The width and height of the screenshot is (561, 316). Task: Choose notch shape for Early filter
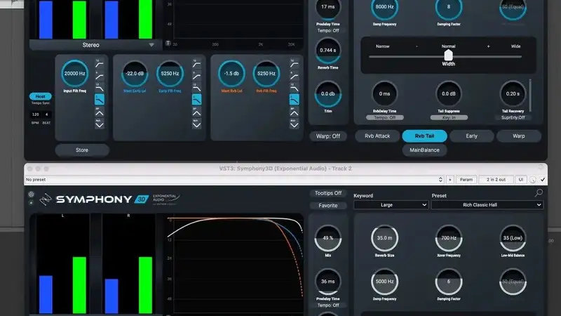pyautogui.click(x=197, y=124)
